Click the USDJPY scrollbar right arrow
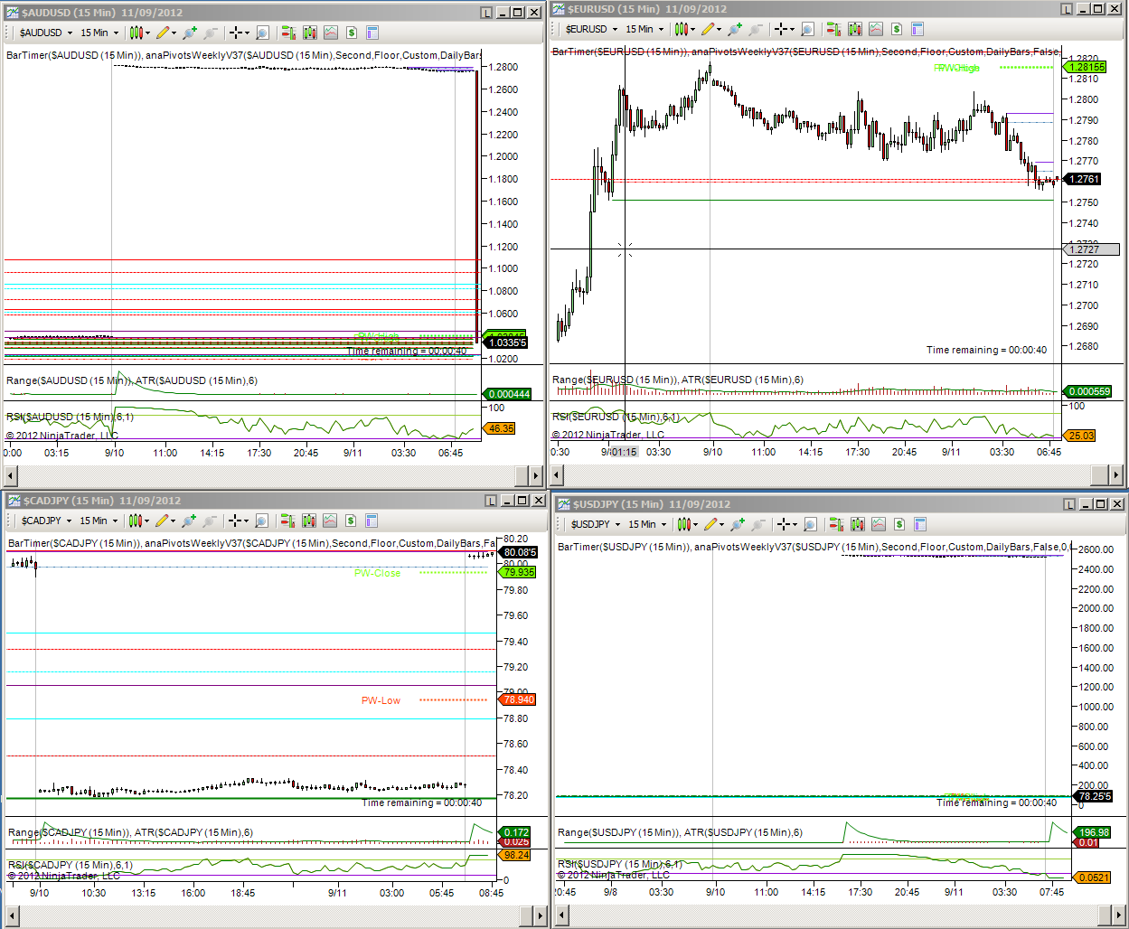This screenshot has width=1129, height=929. click(x=1121, y=917)
